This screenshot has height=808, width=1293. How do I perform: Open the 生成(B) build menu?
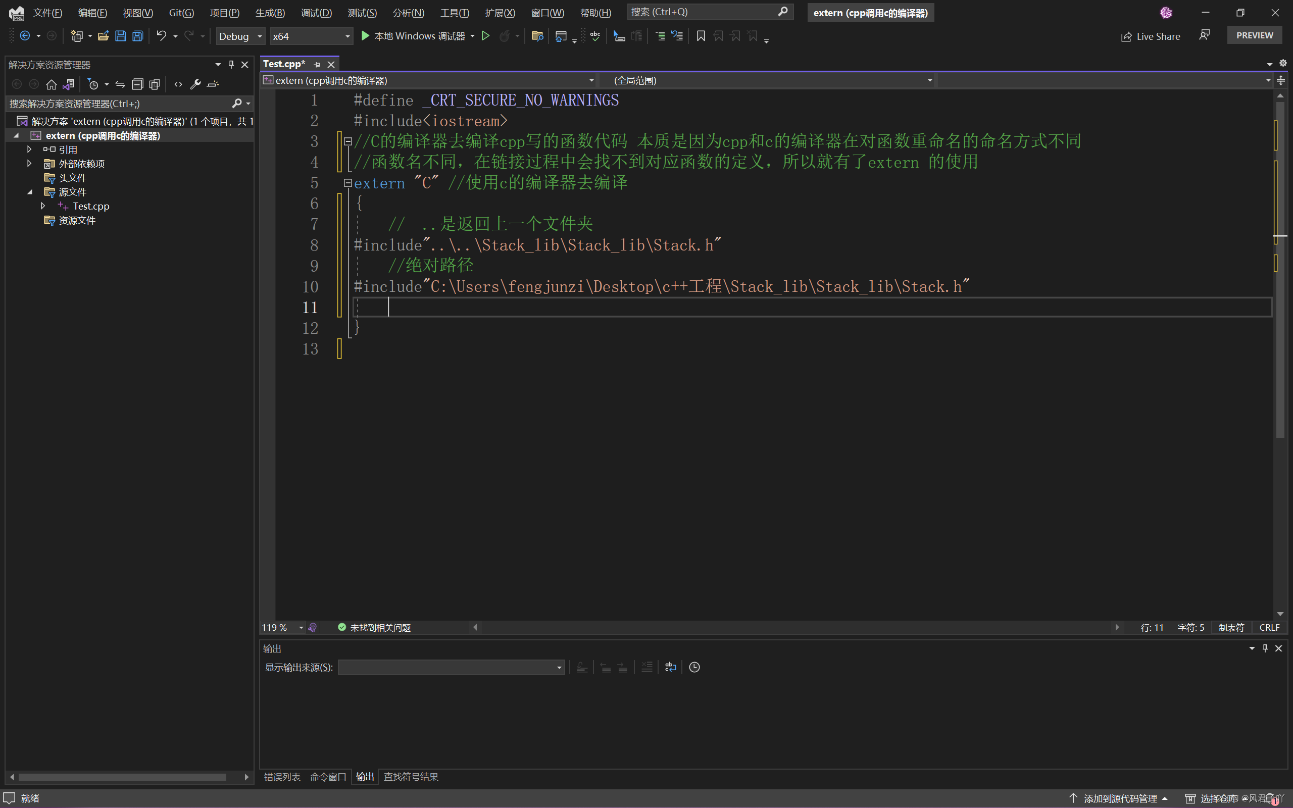click(270, 12)
